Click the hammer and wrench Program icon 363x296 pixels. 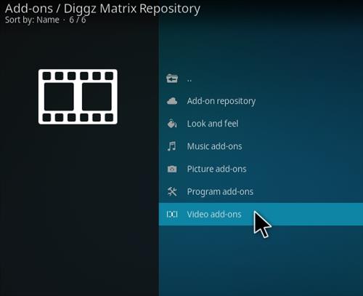172,191
